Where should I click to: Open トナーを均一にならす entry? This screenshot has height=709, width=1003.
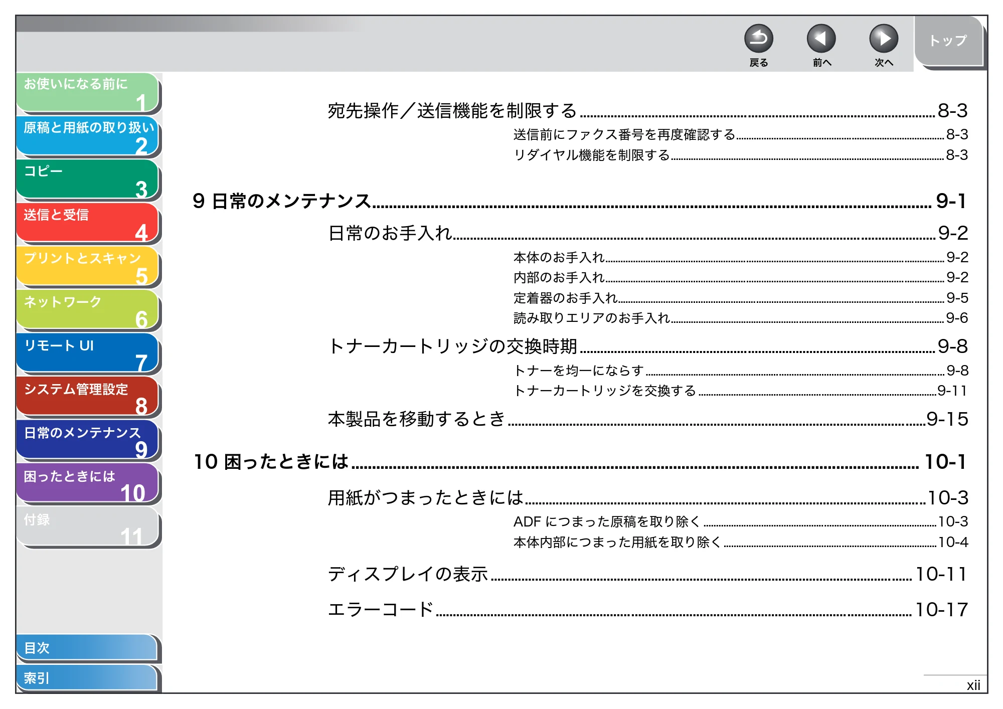(740, 371)
